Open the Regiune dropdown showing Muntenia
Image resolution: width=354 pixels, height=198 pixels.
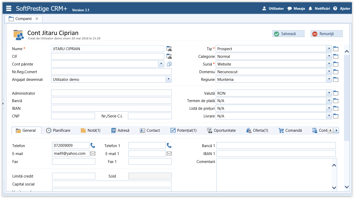pyautogui.click(x=329, y=80)
